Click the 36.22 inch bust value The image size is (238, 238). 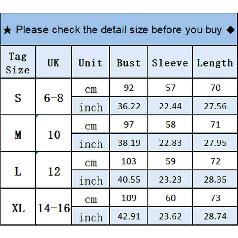[x=129, y=106]
